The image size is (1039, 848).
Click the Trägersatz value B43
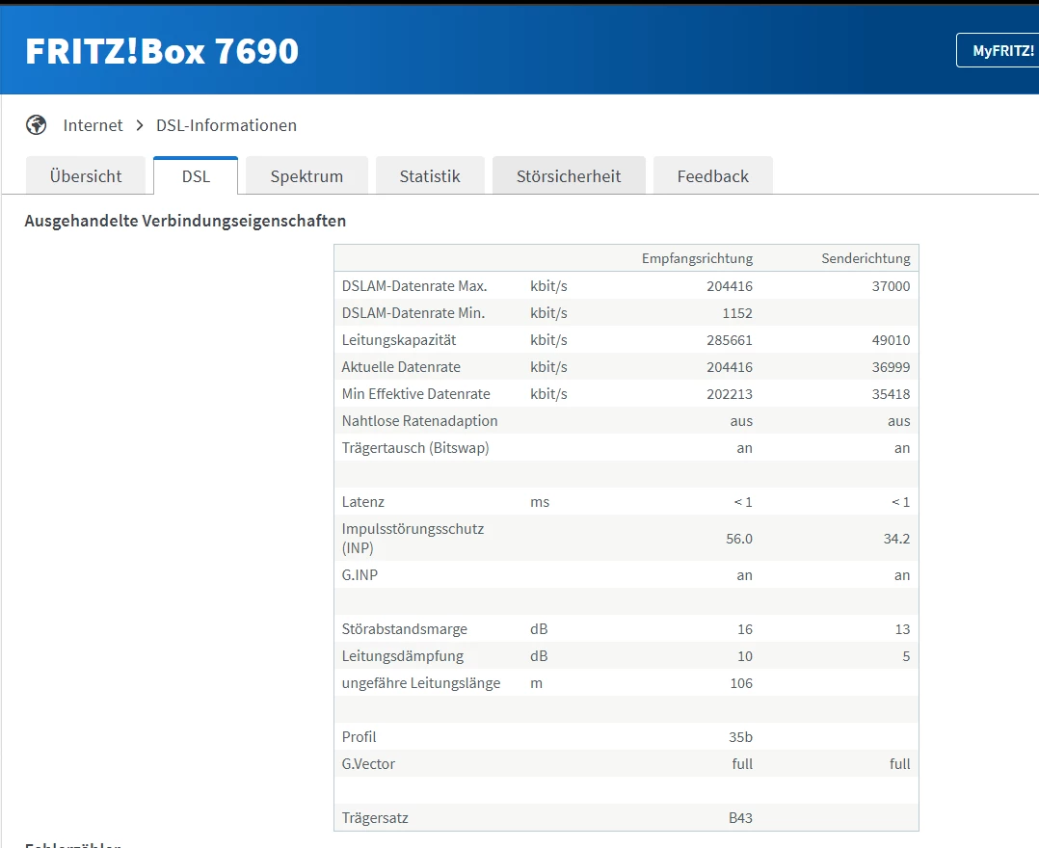coord(741,818)
